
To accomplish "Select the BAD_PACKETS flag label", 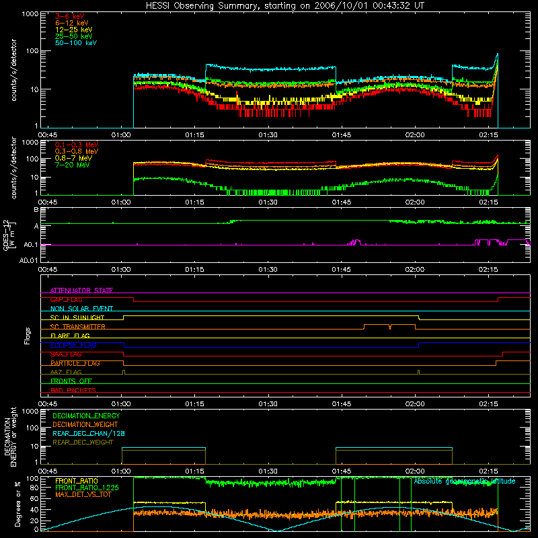I will (x=73, y=390).
